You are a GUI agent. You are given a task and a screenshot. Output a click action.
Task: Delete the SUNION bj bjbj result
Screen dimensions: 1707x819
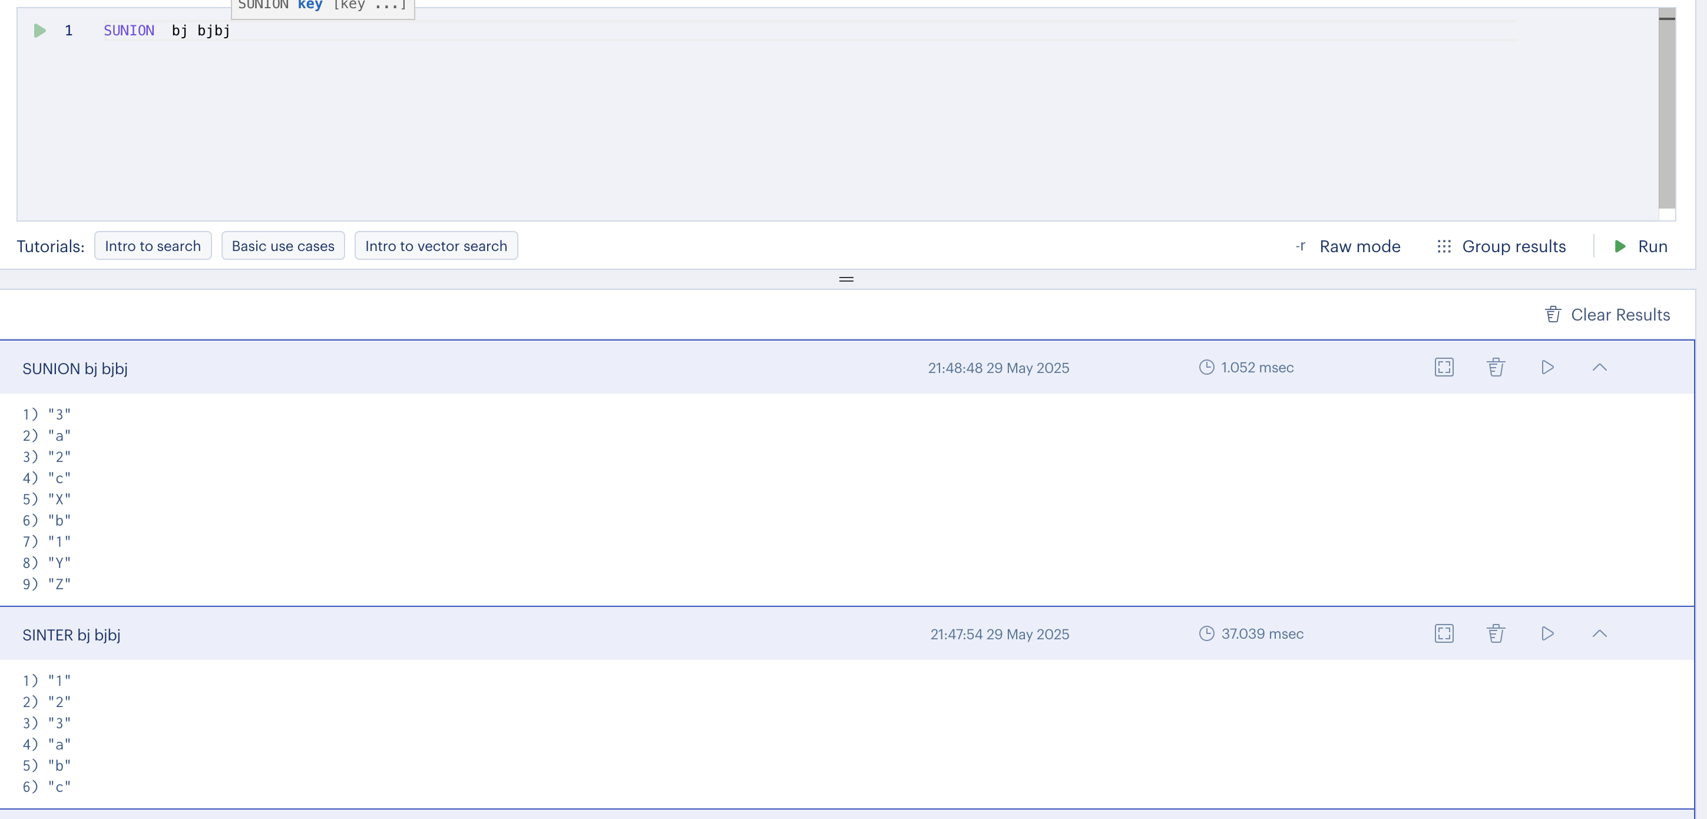[1496, 367]
